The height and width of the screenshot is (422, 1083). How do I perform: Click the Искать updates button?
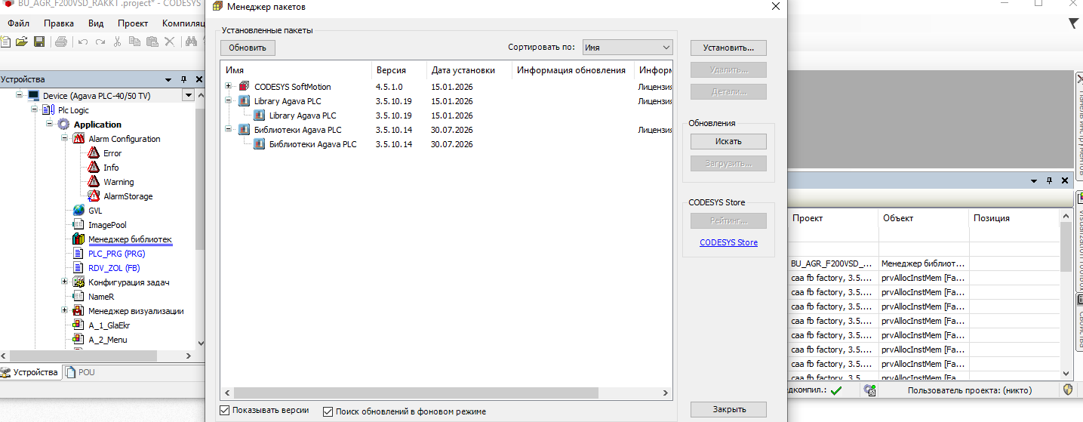pyautogui.click(x=728, y=141)
